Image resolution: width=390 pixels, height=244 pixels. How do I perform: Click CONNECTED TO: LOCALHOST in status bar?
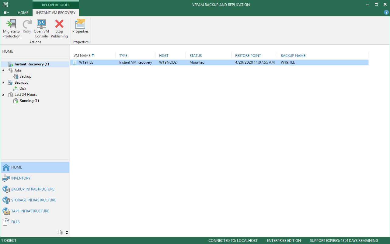(233, 241)
